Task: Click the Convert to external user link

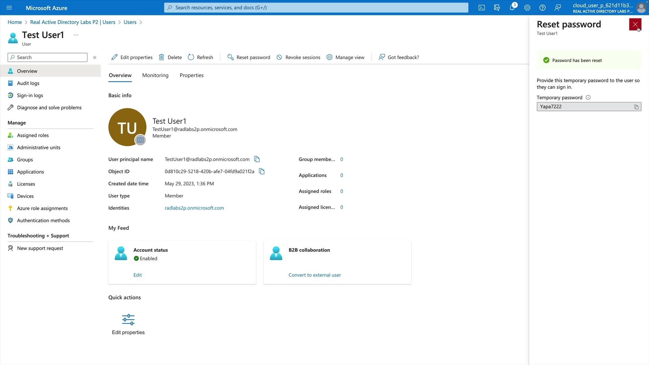Action: (x=314, y=275)
